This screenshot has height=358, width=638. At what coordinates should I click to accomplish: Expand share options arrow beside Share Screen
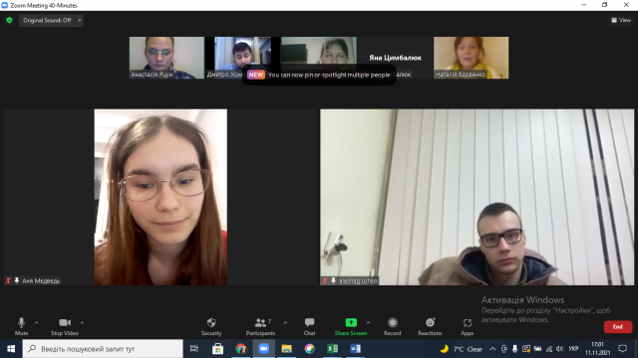[x=368, y=322]
